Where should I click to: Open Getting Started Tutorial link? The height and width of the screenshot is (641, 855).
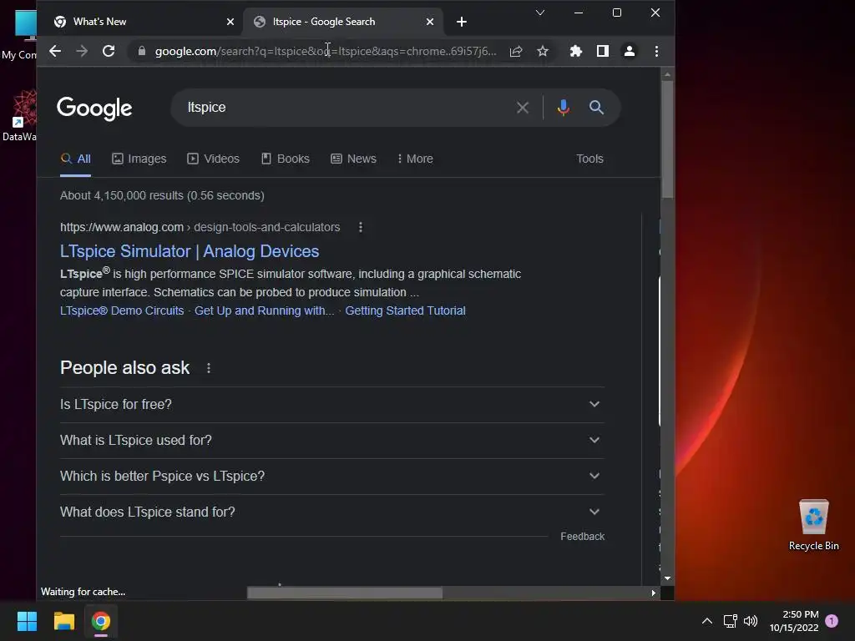click(x=405, y=310)
